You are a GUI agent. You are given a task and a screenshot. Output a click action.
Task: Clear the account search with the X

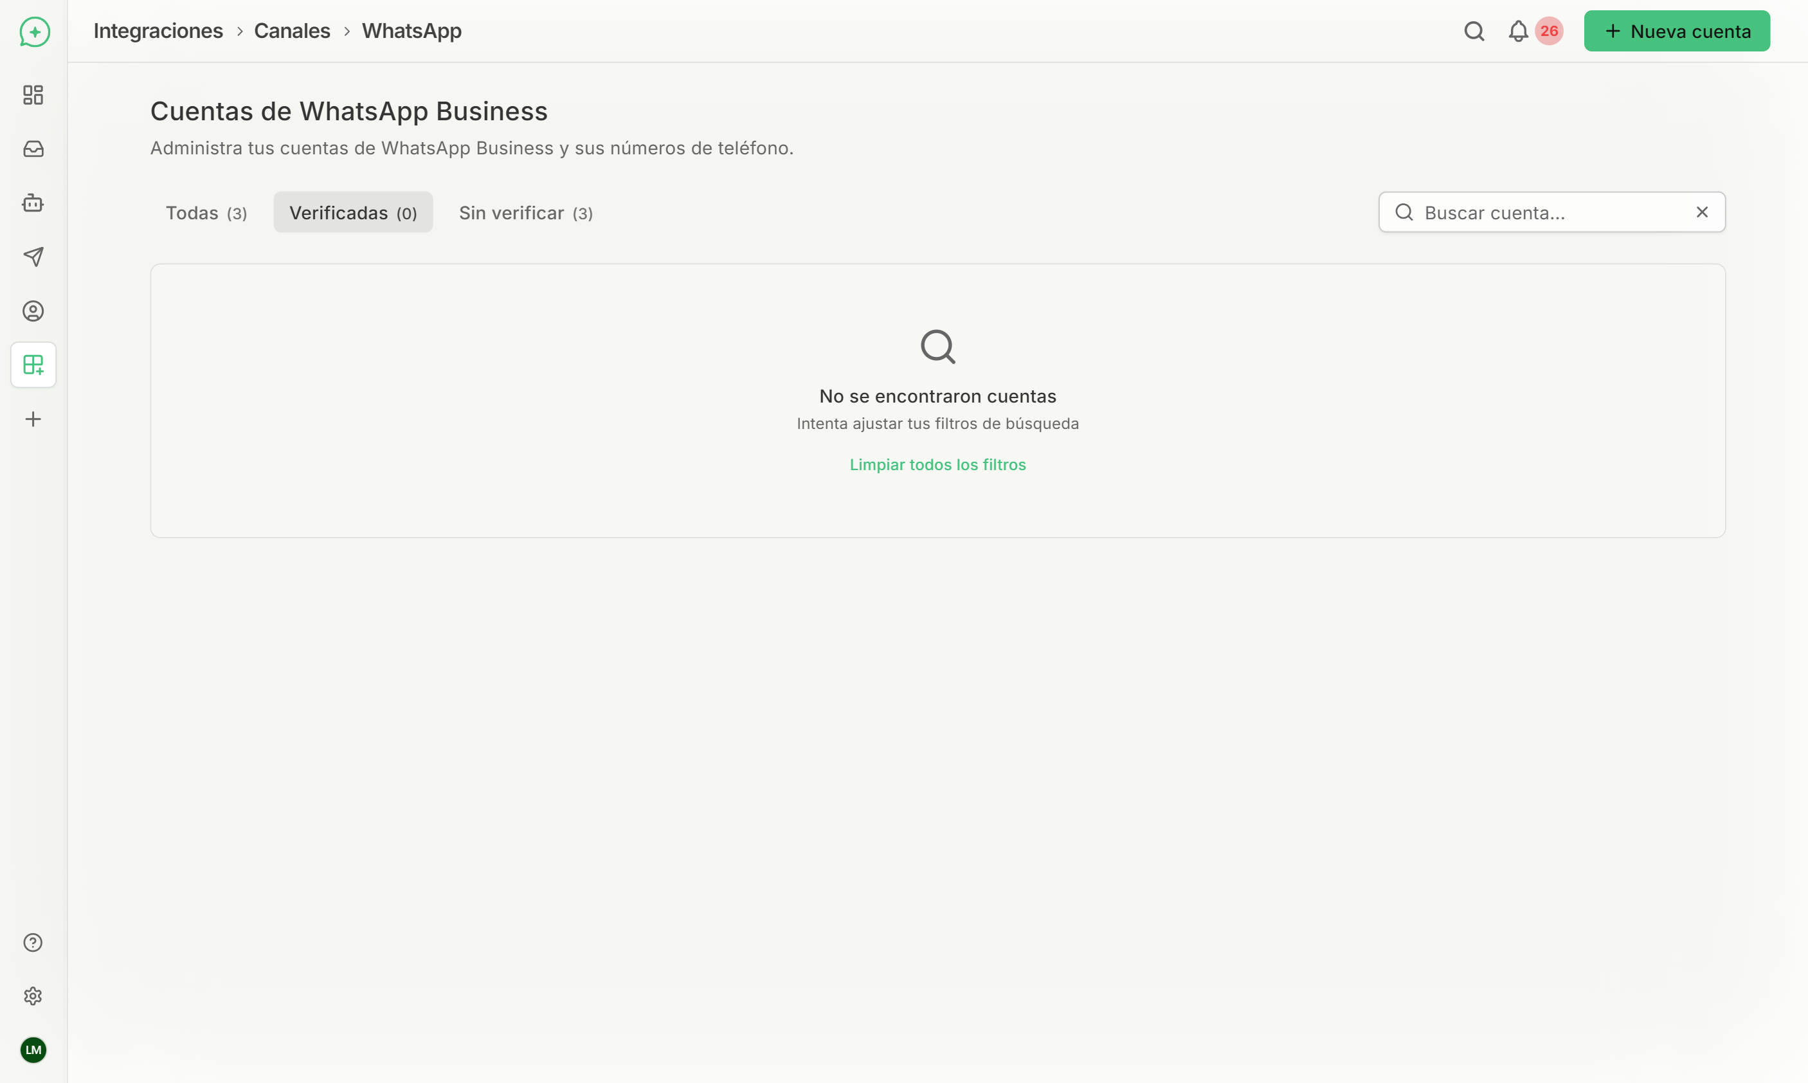point(1702,212)
